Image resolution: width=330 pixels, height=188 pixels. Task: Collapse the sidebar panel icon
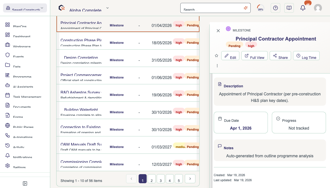coord(25,183)
